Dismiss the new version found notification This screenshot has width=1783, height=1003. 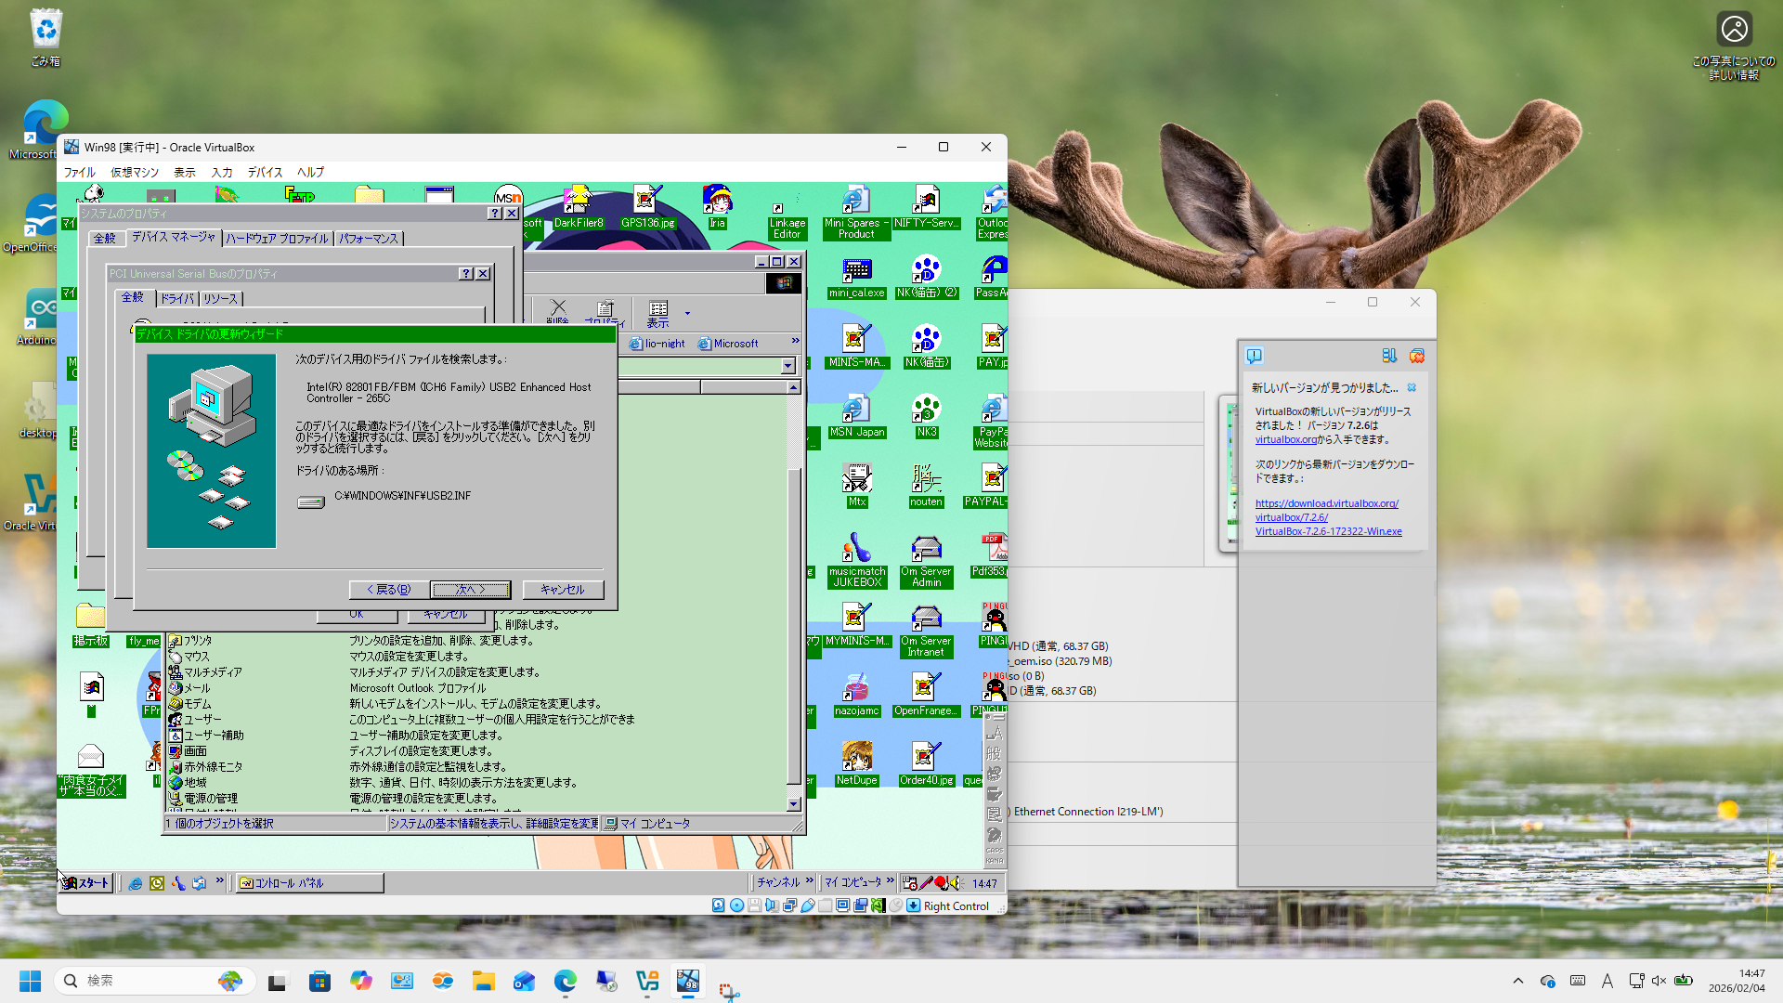point(1412,387)
